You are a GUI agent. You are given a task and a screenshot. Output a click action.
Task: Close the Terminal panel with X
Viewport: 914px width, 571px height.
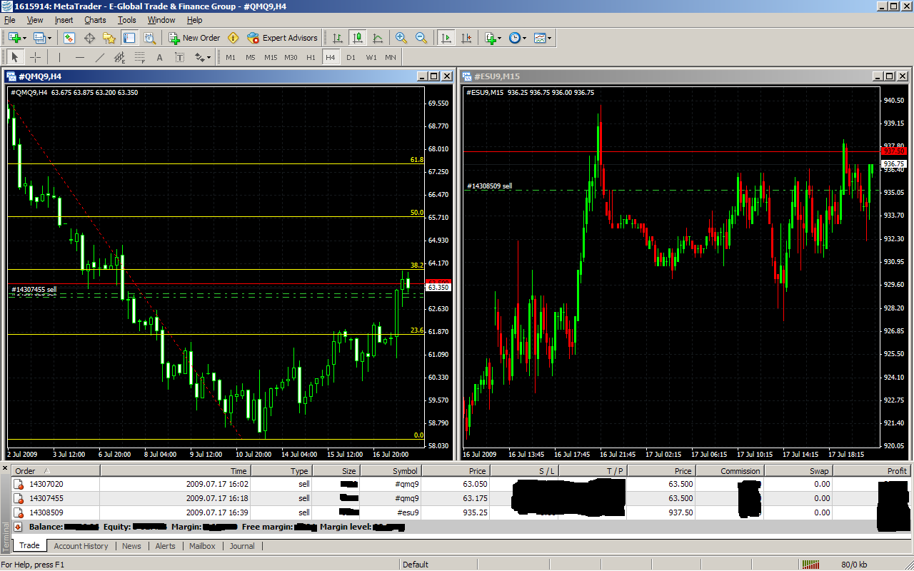pos(5,469)
